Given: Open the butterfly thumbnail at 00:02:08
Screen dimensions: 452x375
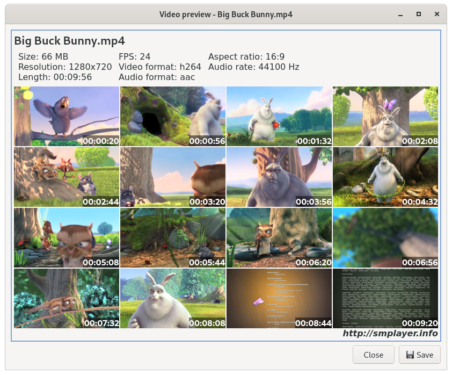Looking at the screenshot, I should click(x=385, y=116).
